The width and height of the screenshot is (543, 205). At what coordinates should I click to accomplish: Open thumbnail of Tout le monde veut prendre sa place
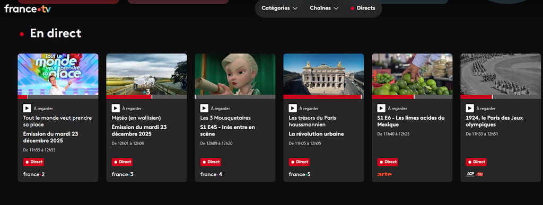click(58, 74)
